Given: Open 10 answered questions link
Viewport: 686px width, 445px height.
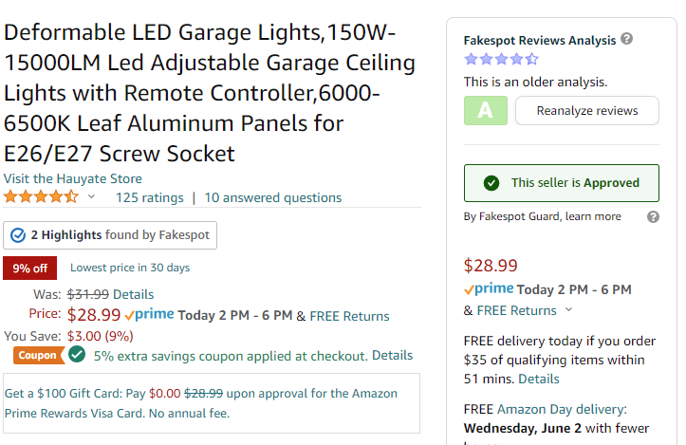Looking at the screenshot, I should (x=273, y=197).
